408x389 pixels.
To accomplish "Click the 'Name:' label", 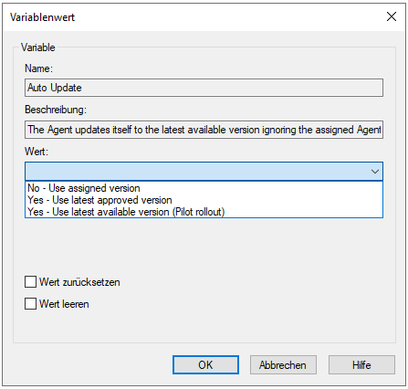I will click(38, 68).
